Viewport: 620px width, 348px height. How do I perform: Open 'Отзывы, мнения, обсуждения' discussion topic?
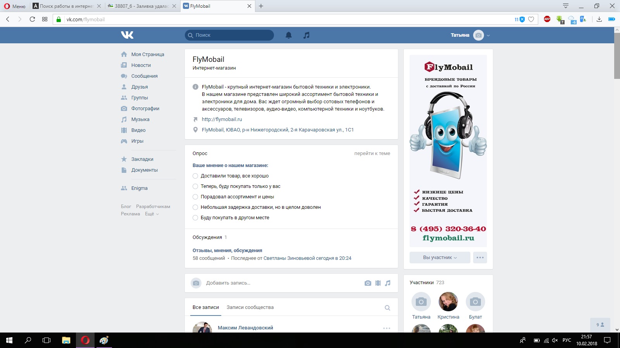227,251
